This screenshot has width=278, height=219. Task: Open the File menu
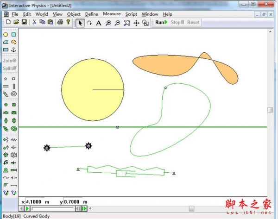[x=15, y=14]
